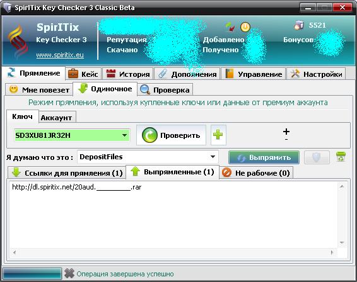The width and height of the screenshot is (357, 282).
Task: Click the green recycle bin icon
Action: [x=341, y=157]
